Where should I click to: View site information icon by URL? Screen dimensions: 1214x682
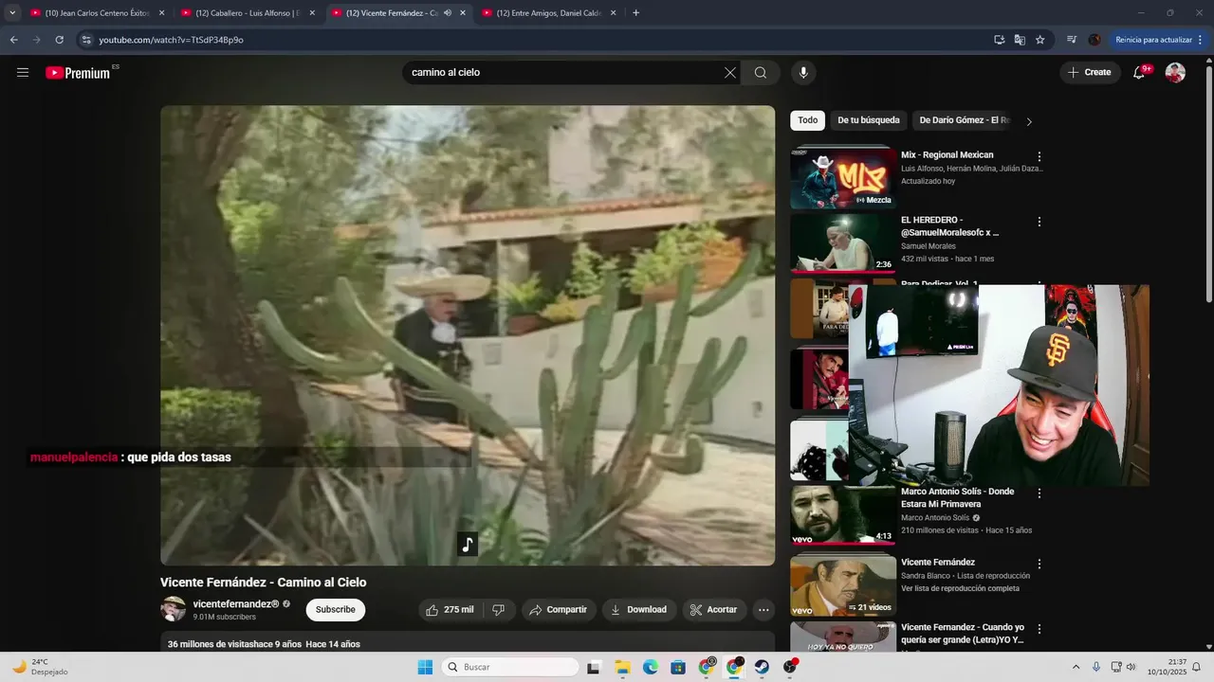[86, 40]
